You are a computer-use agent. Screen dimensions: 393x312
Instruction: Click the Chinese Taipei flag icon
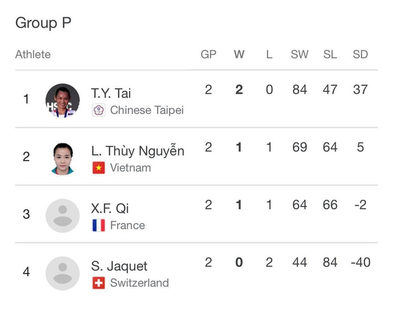(x=99, y=110)
